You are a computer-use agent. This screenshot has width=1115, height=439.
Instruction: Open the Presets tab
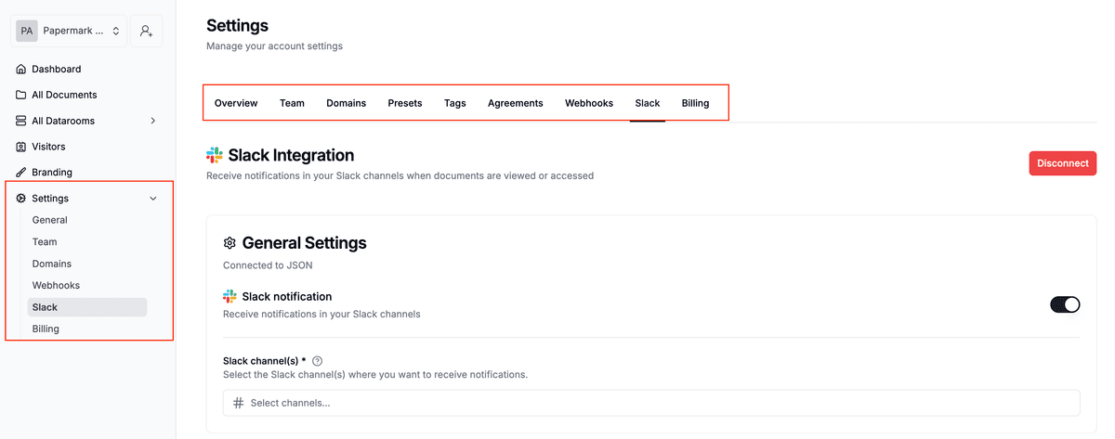(x=405, y=103)
